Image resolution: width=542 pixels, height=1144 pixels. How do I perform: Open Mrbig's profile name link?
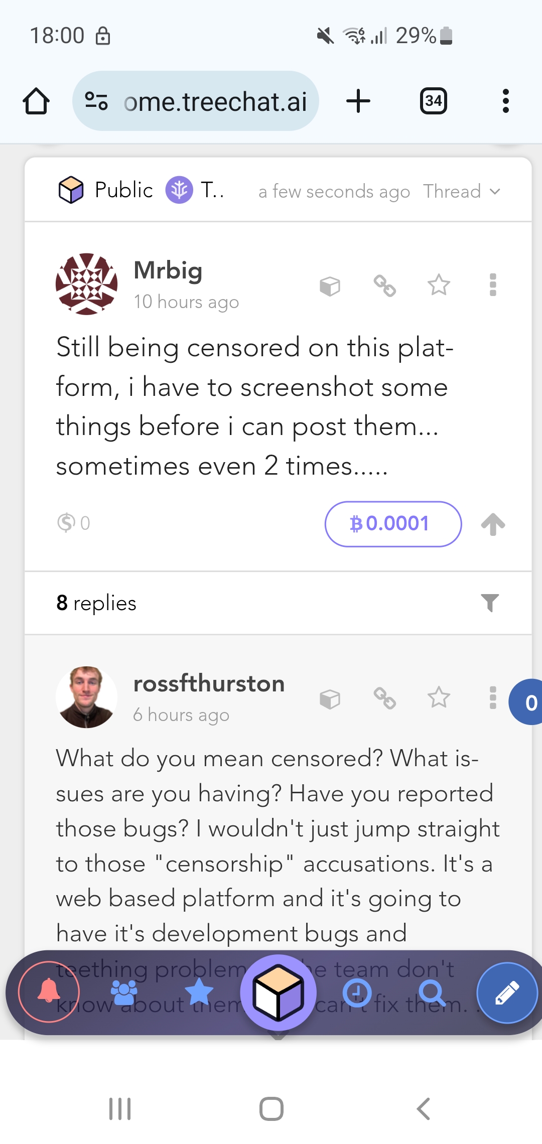[168, 271]
